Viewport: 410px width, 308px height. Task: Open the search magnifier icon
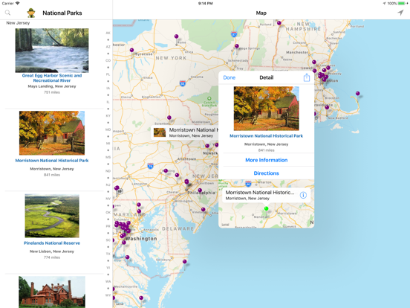(8, 13)
